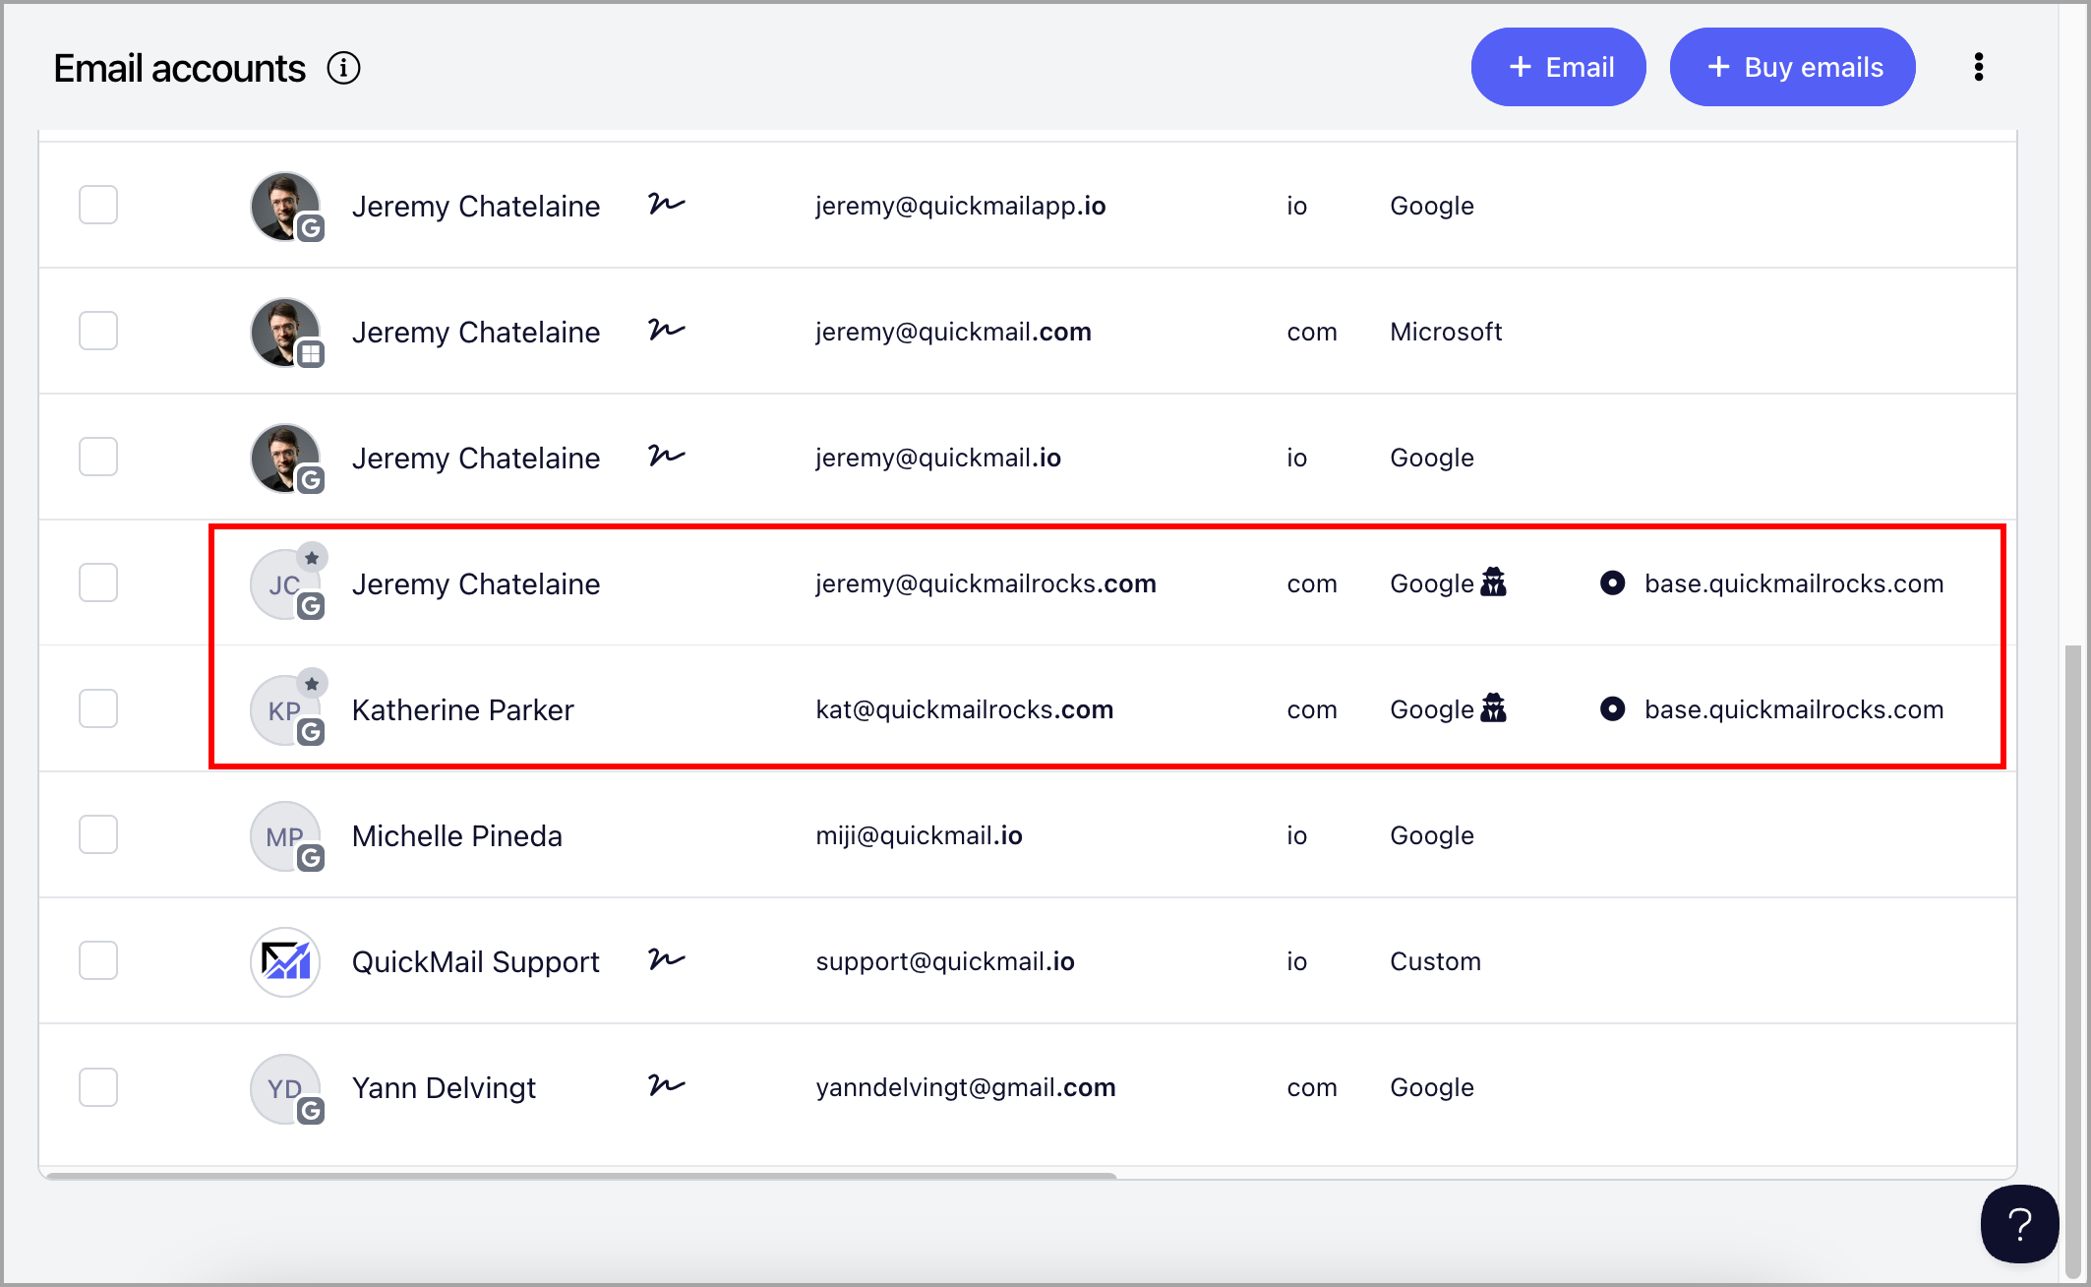The image size is (2091, 1287).
Task: Click status dot for jeremy@quickmailrocks.com base domain
Action: (x=1612, y=582)
